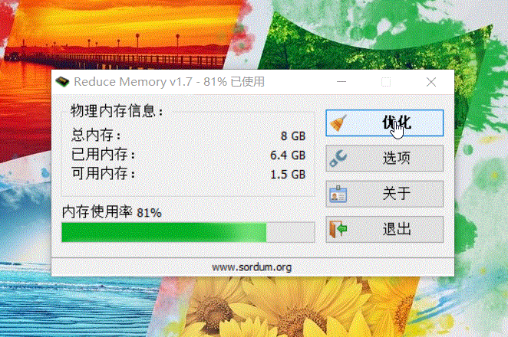
Task: Click the 可用内存 1.5 GB value
Action: (288, 175)
